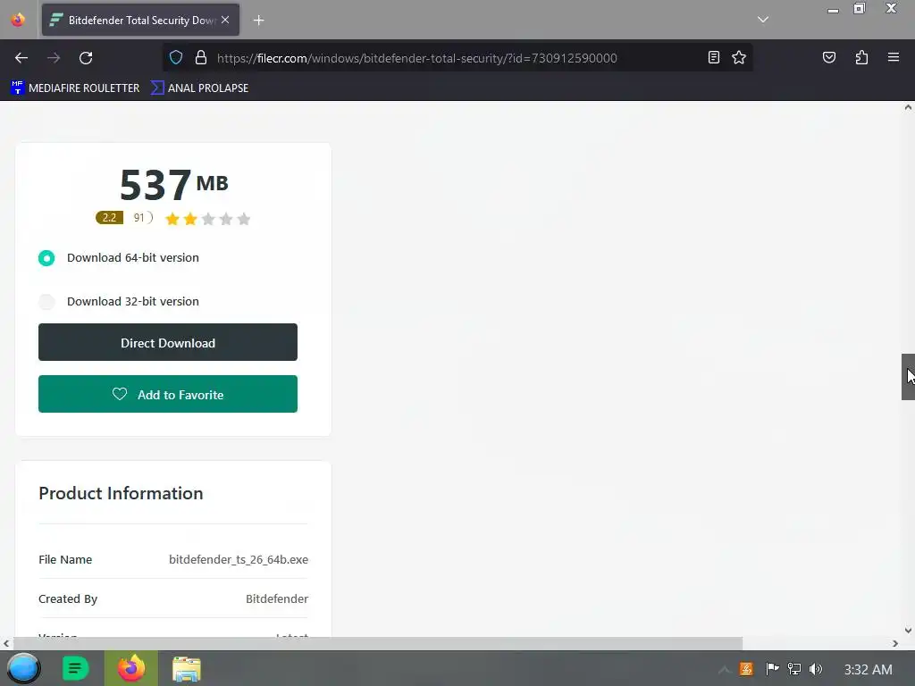The width and height of the screenshot is (915, 686).
Task: Click the forward navigation arrow
Action: coord(54,58)
